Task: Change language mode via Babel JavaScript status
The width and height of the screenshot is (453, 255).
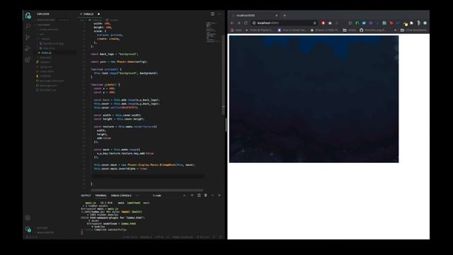Action: coord(183,237)
